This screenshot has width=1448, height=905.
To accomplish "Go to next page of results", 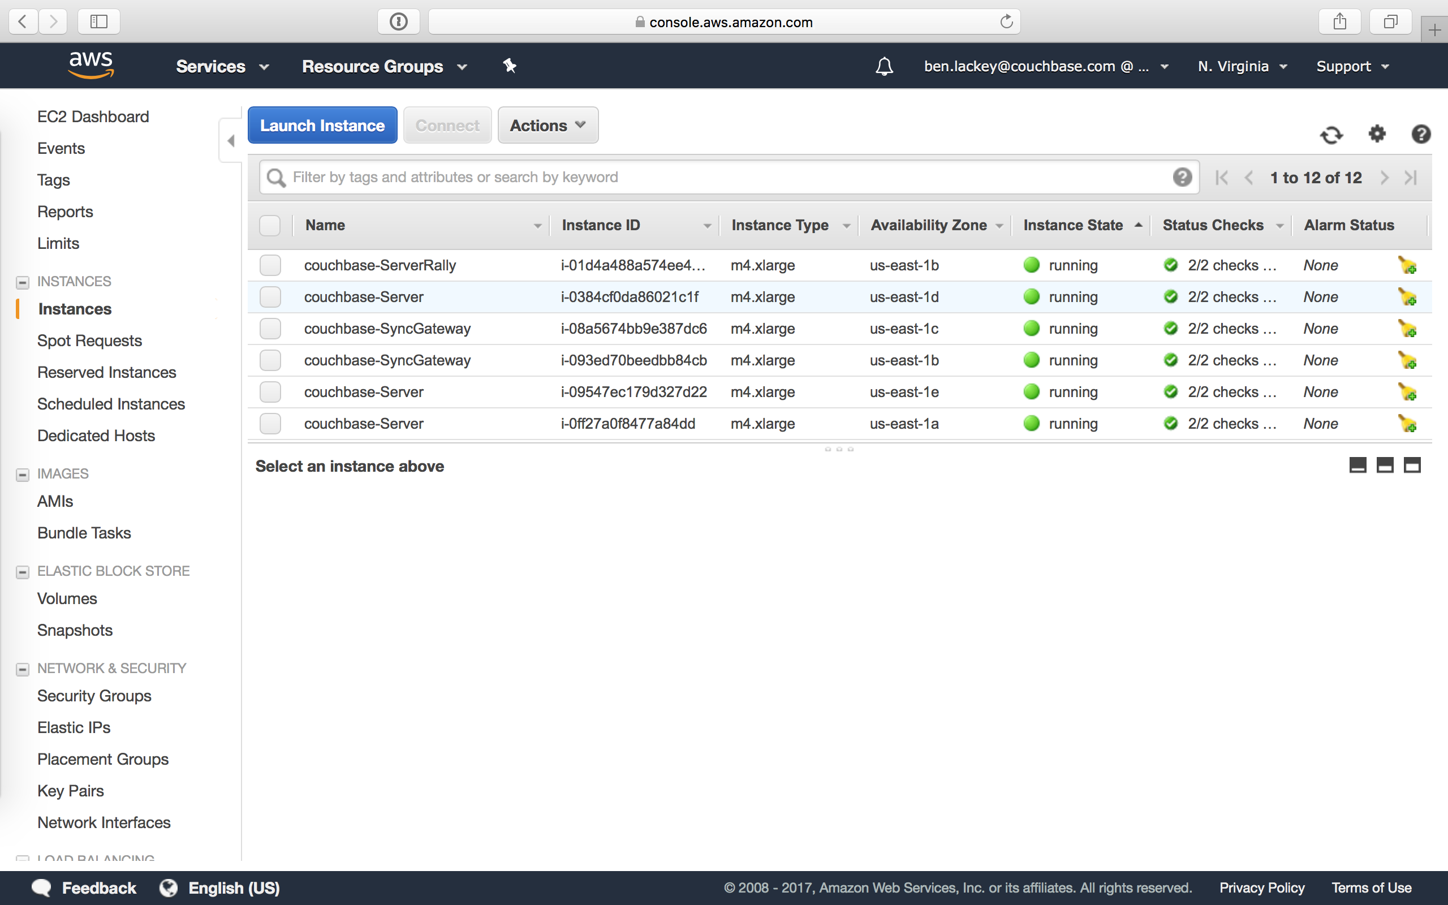I will 1384,178.
